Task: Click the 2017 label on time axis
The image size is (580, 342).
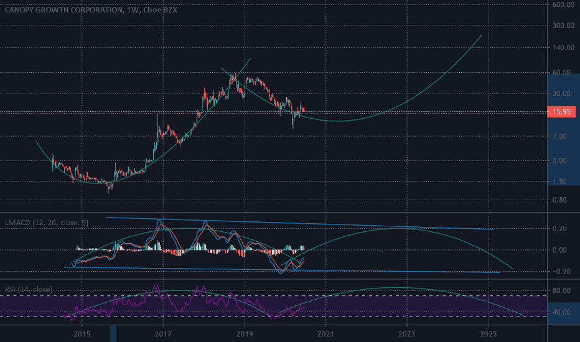Action: point(163,335)
